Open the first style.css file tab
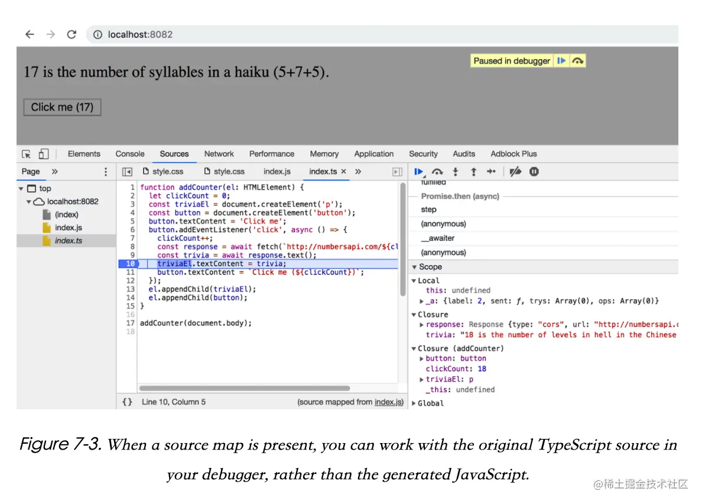Viewport: 702px width, 504px height. (x=163, y=172)
